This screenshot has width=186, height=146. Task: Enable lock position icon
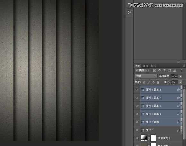tap(153, 82)
